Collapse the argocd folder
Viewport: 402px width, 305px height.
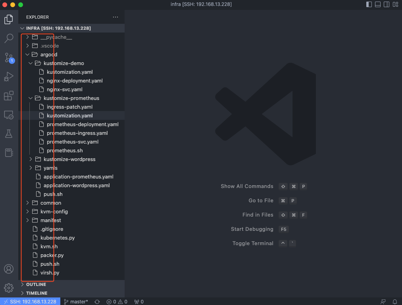point(71,55)
